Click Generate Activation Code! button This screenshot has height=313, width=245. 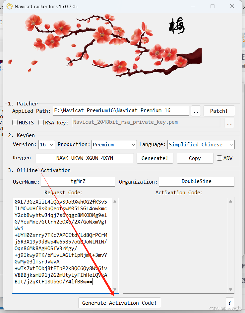(119, 303)
